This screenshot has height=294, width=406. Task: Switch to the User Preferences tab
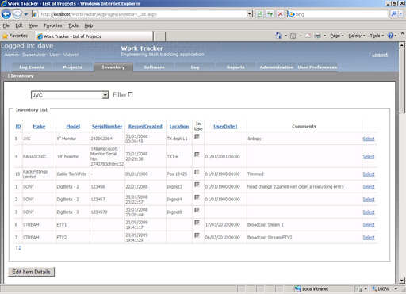(317, 67)
